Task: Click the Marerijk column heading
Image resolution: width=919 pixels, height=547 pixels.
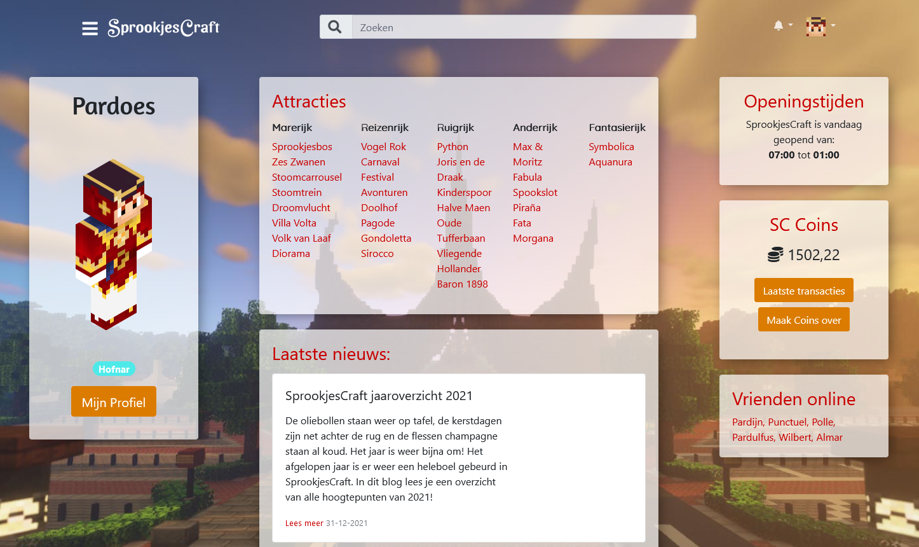Action: click(x=292, y=127)
